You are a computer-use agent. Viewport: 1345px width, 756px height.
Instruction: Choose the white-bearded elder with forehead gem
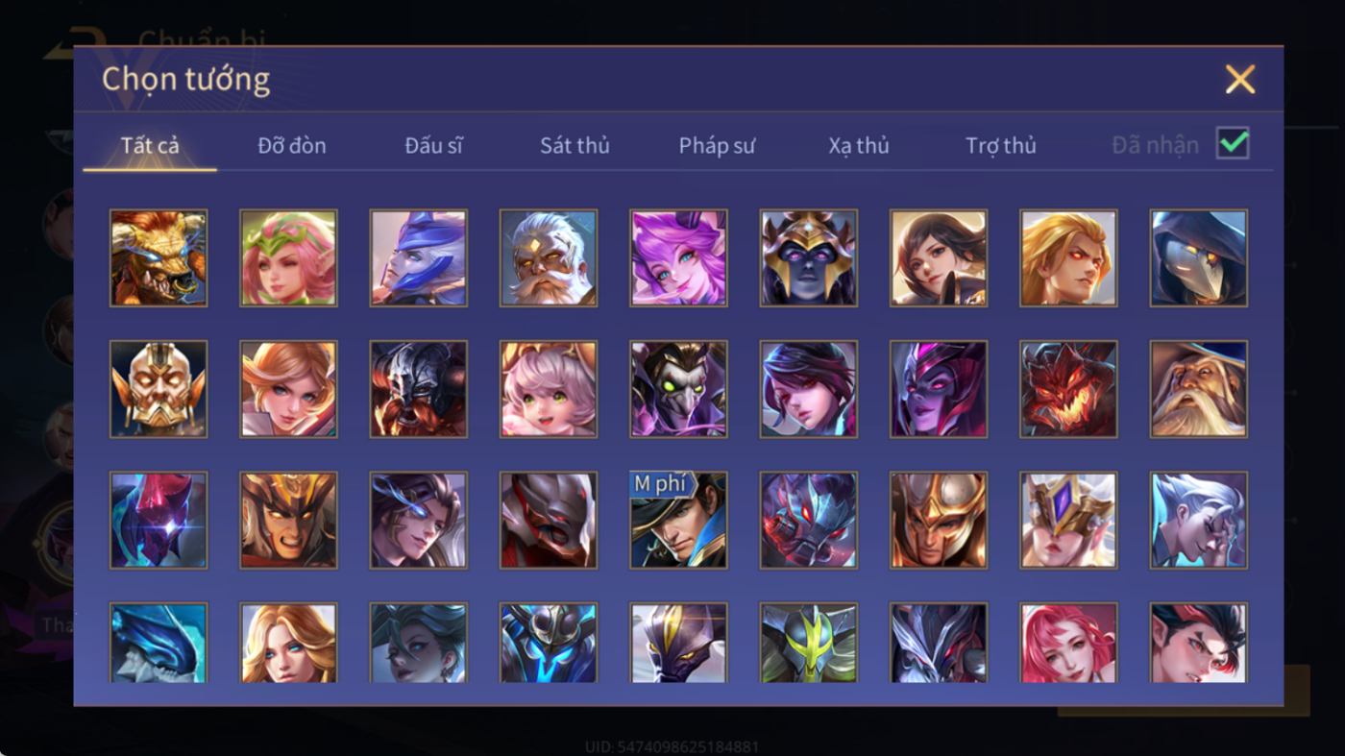[x=549, y=258]
